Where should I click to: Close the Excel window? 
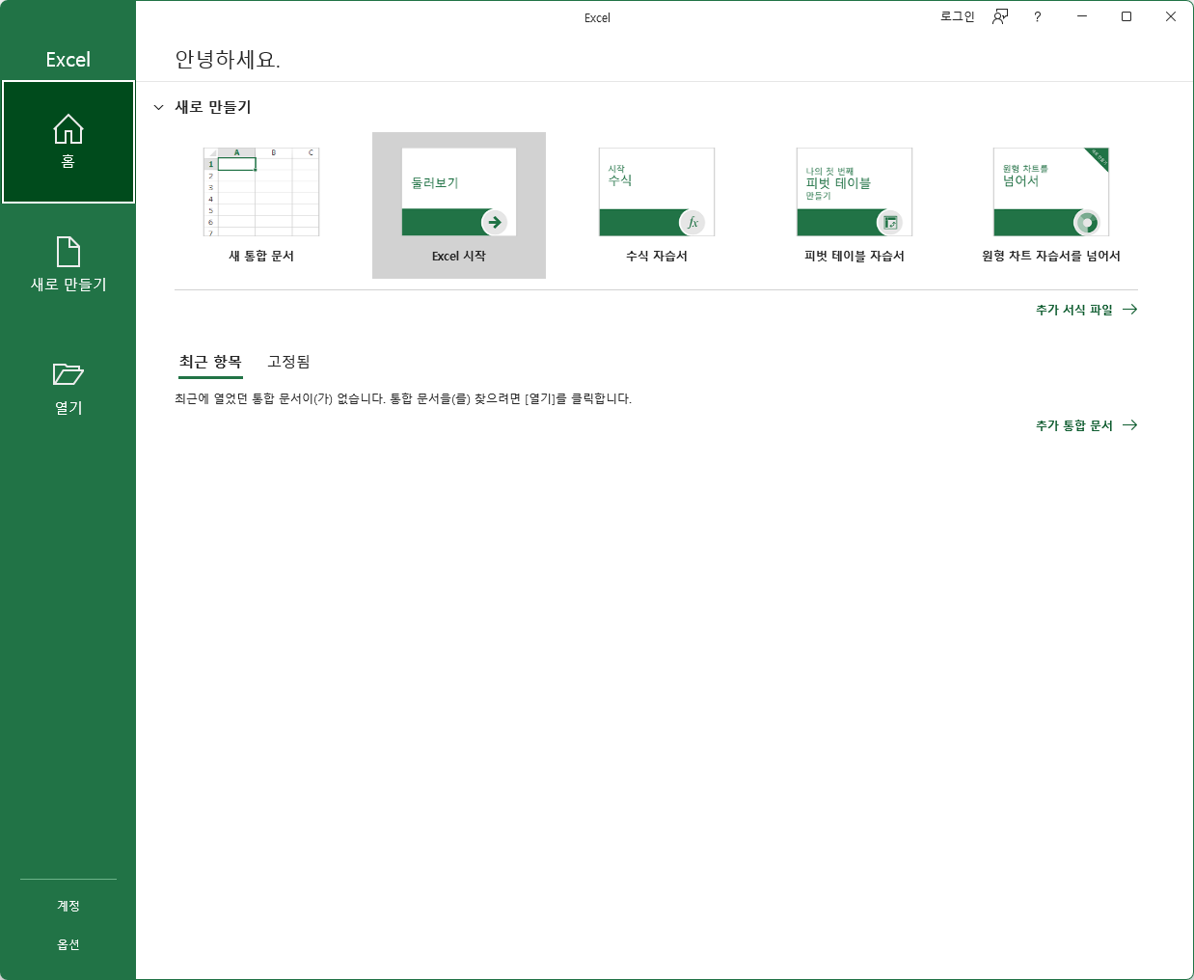tap(1171, 16)
